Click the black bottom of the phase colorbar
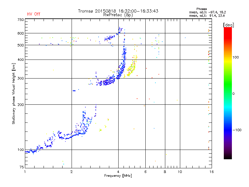This screenshot has width=249, height=187. (228, 157)
